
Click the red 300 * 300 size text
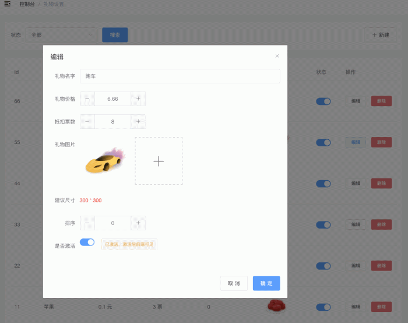90,201
